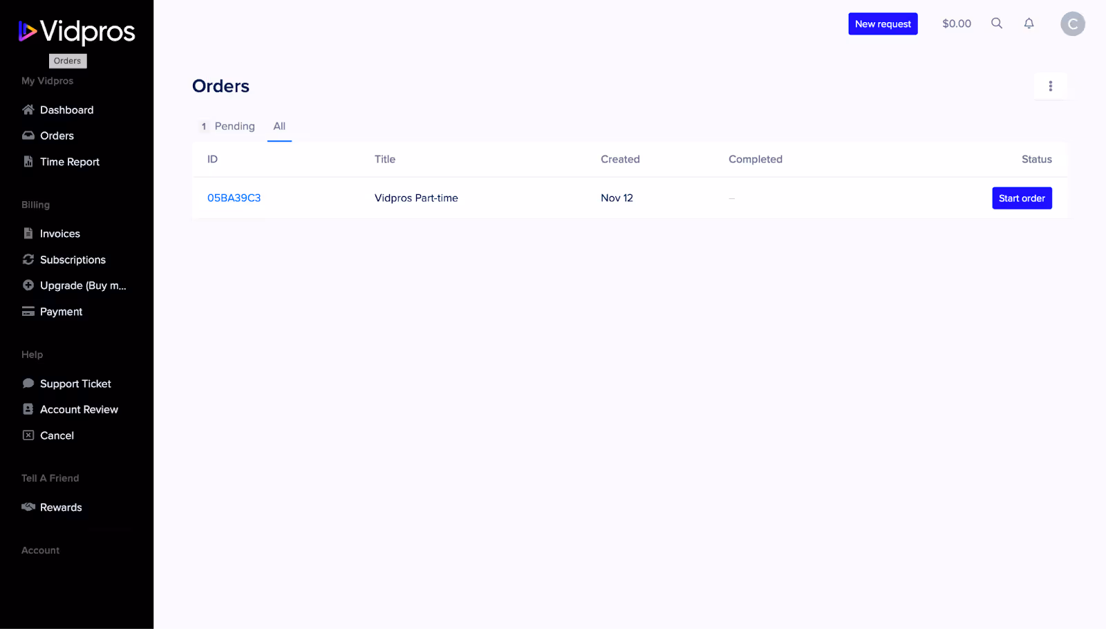Click the Vidpros Part-time title cell
Viewport: 1106px width, 629px height.
(416, 198)
